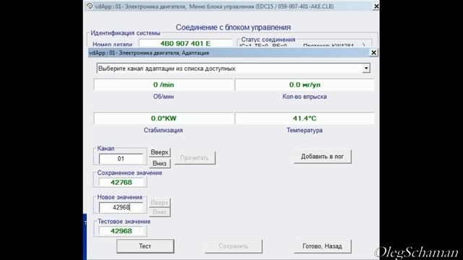
Task: Click the Стабилизация label
Action: [163, 130]
